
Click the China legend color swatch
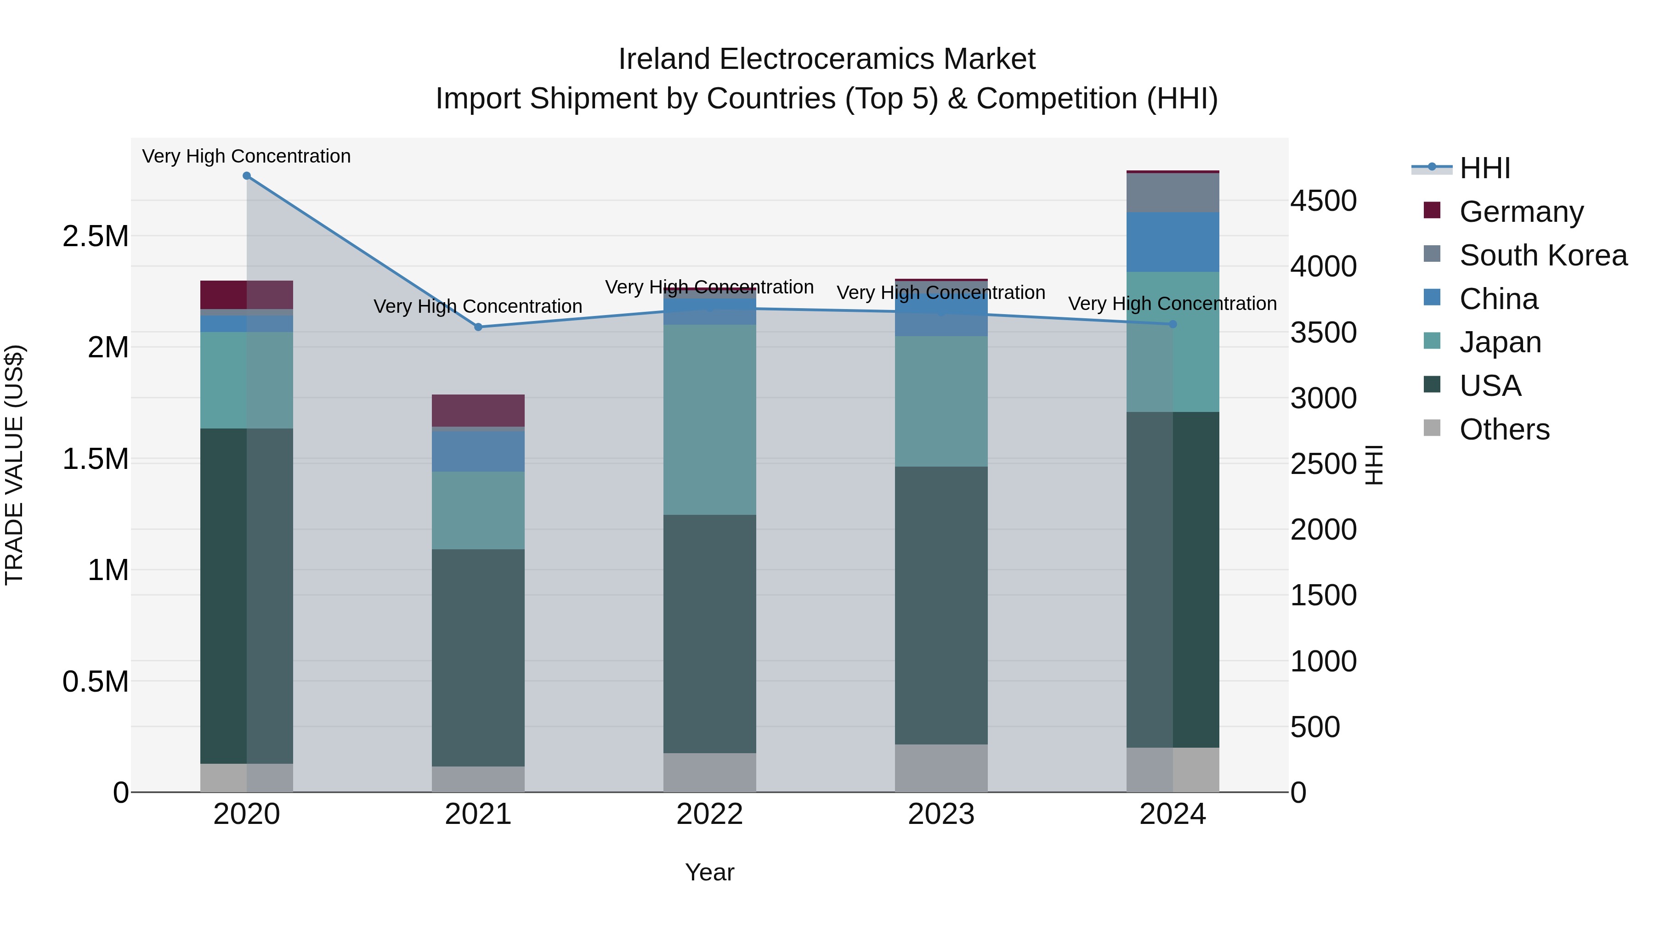click(1432, 297)
